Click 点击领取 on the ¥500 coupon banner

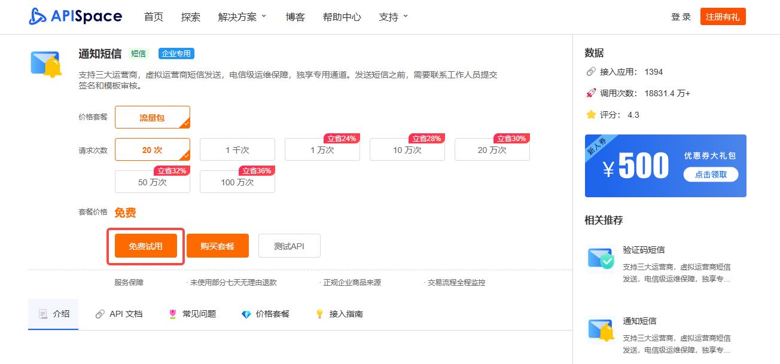click(711, 175)
